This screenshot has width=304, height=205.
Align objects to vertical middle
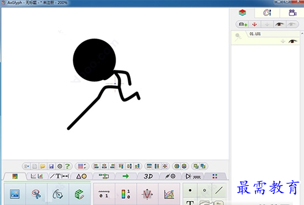pyautogui.click(x=129, y=166)
